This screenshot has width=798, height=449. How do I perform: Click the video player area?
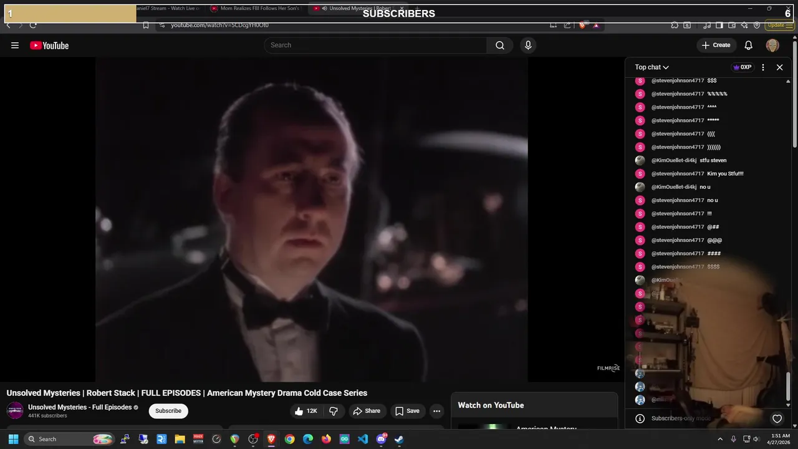click(x=312, y=220)
